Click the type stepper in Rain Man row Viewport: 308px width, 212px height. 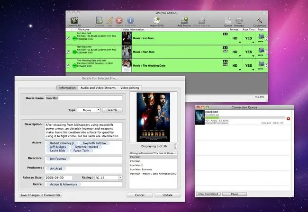(266, 52)
